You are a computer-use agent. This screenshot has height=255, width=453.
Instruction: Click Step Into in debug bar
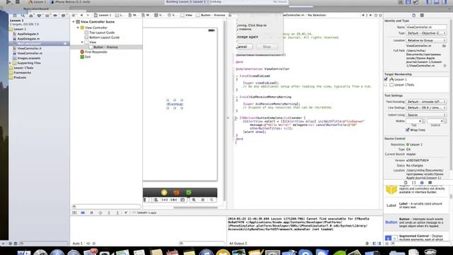coord(109,212)
